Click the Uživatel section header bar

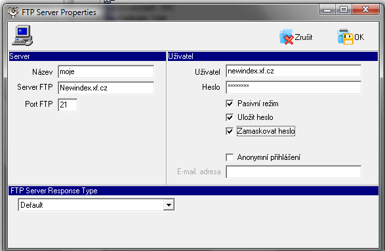coord(273,56)
